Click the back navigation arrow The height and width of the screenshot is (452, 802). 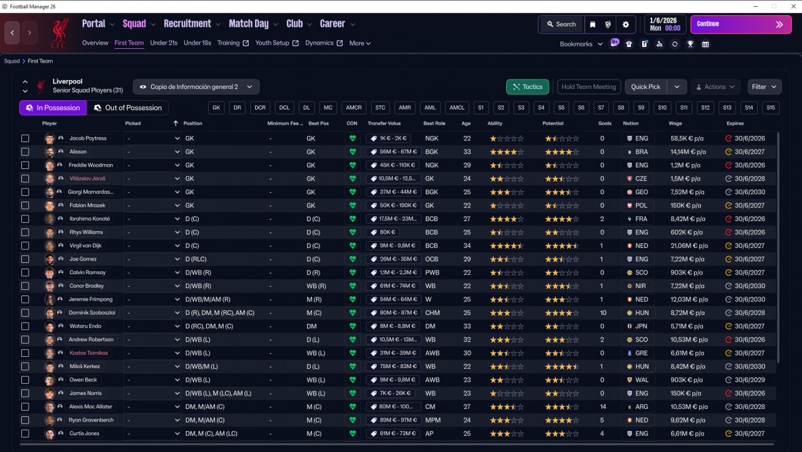pyautogui.click(x=13, y=33)
